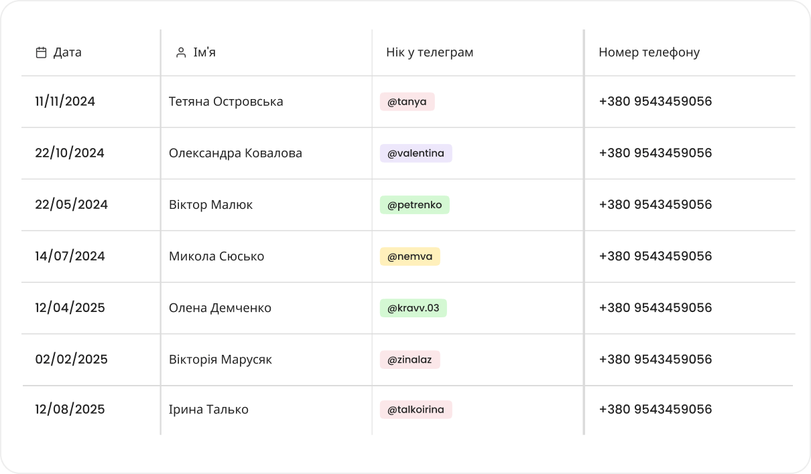811x474 pixels.
Task: Open the @tanya telegram tag
Action: pyautogui.click(x=407, y=102)
